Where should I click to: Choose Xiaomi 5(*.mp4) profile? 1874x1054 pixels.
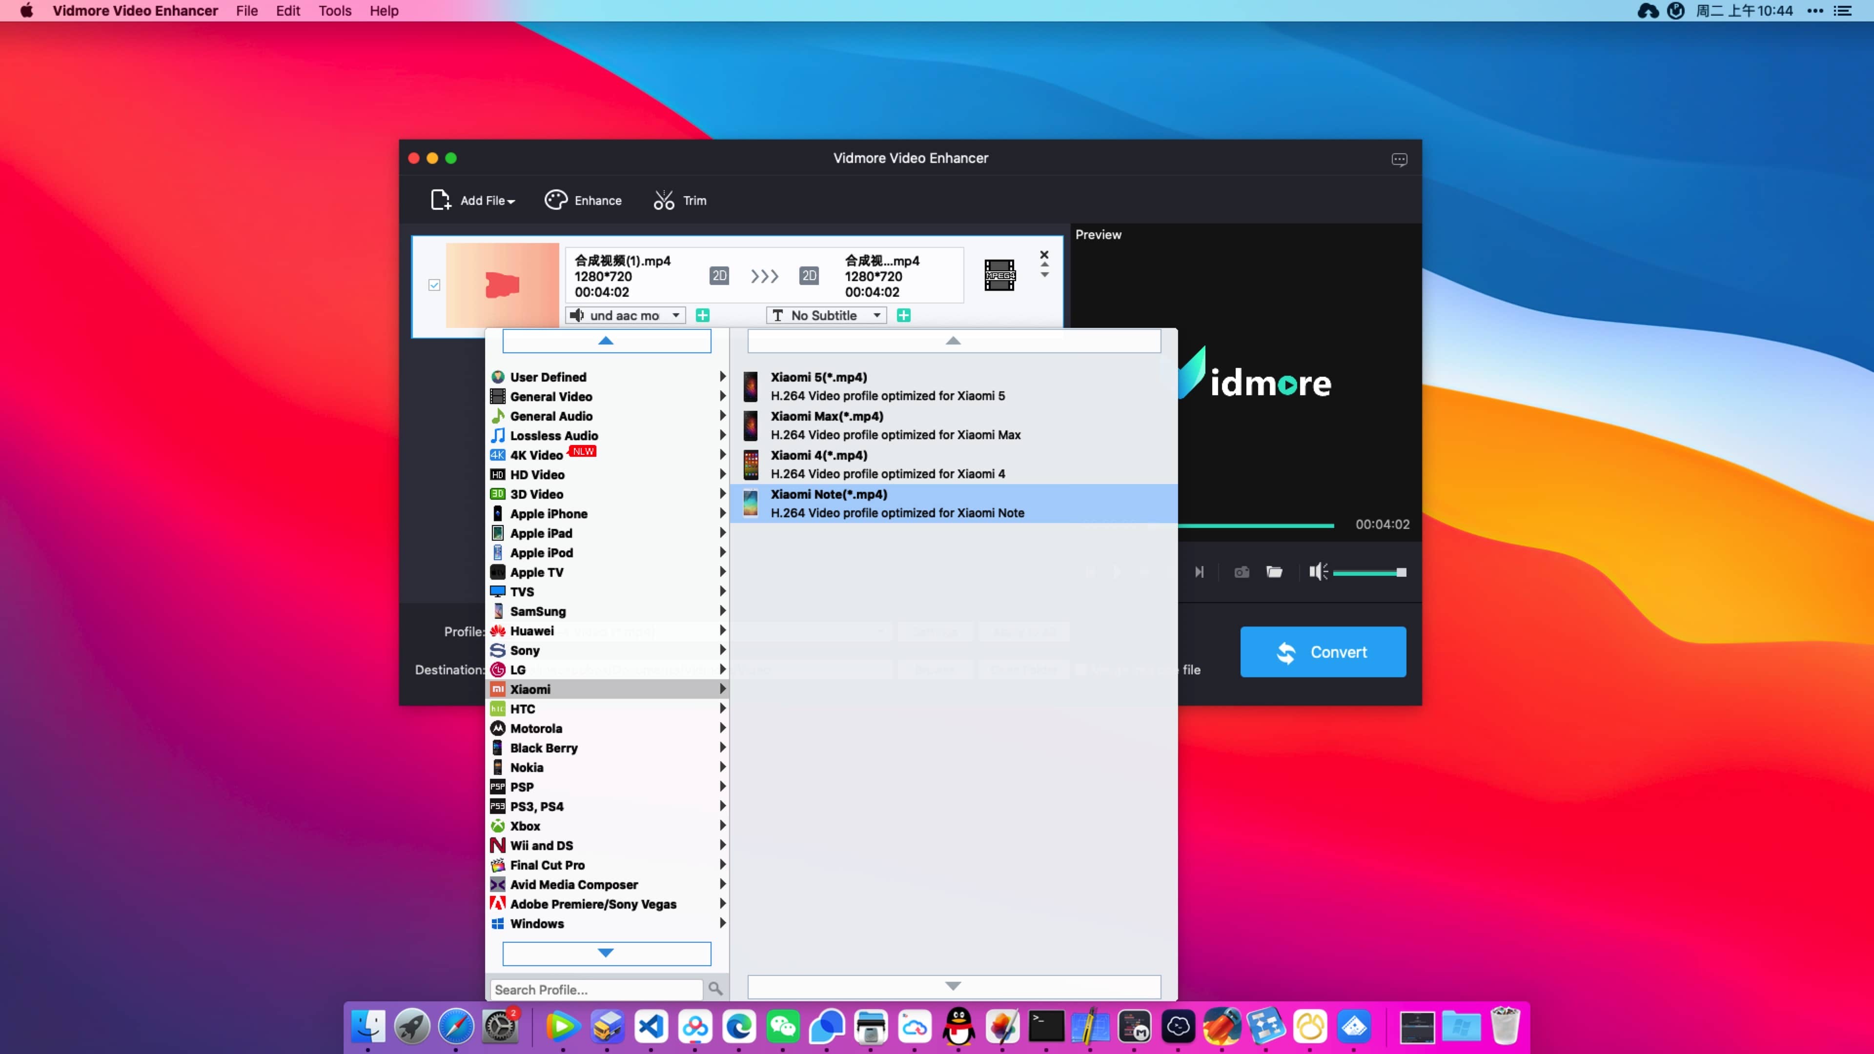pos(954,386)
